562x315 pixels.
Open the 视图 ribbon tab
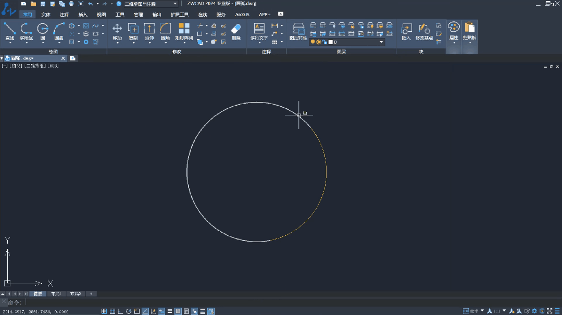pyautogui.click(x=101, y=15)
